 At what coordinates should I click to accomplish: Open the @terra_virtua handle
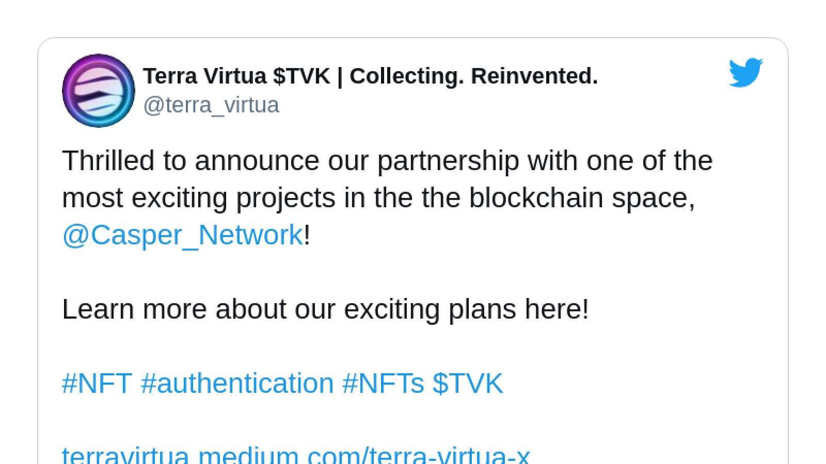click(211, 105)
